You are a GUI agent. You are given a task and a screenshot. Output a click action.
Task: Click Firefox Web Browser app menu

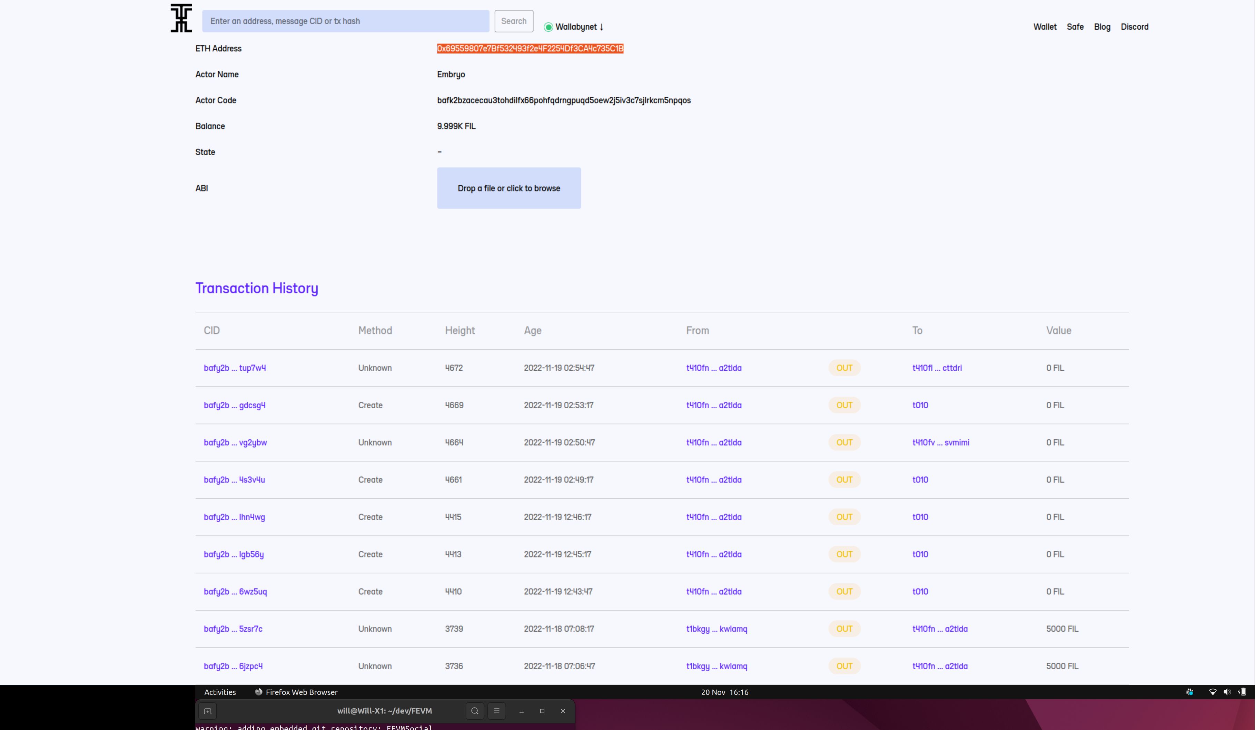296,692
